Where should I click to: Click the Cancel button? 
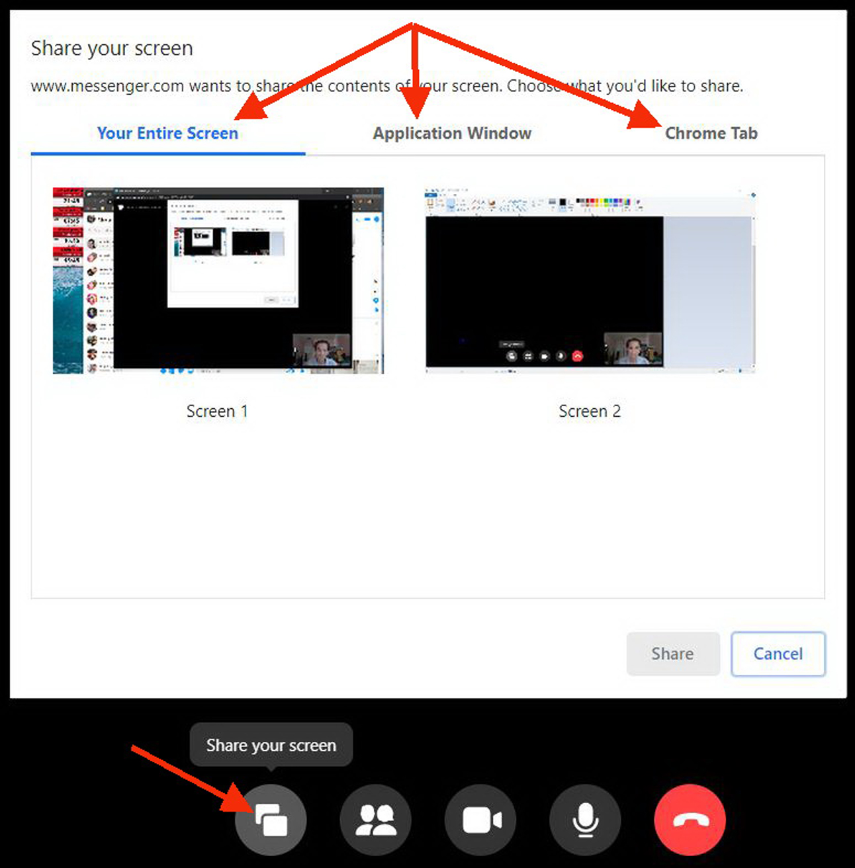tap(778, 654)
